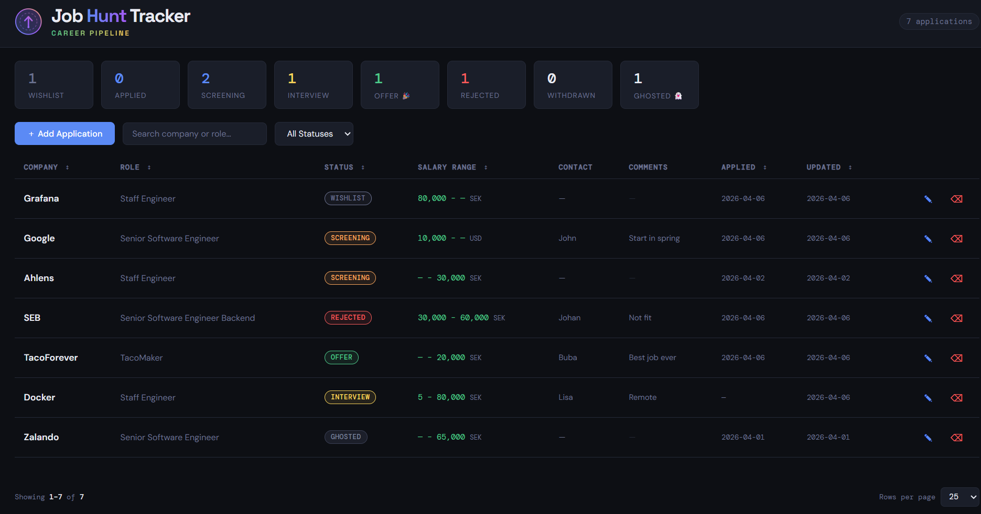Click the contact name Johan
981x514 pixels.
pyautogui.click(x=569, y=318)
